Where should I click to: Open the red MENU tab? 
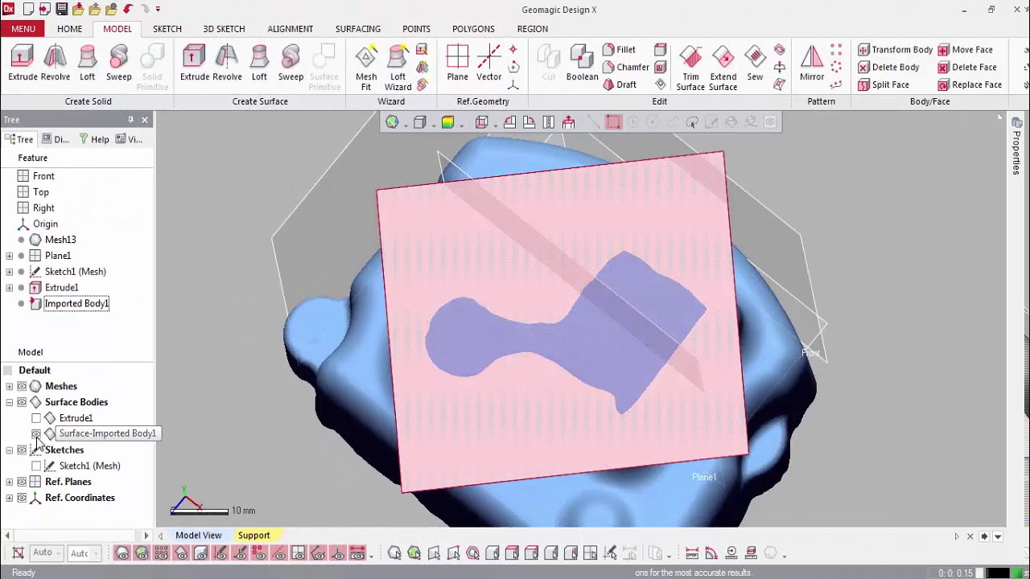23,29
